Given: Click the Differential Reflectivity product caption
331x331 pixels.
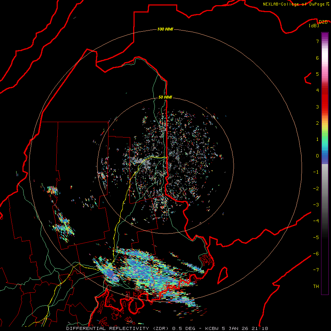Looking at the screenshot, I should point(167,328).
